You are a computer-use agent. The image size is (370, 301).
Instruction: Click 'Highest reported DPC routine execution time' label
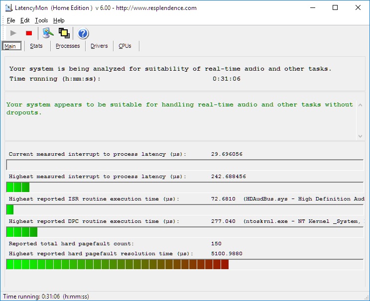tap(94, 221)
